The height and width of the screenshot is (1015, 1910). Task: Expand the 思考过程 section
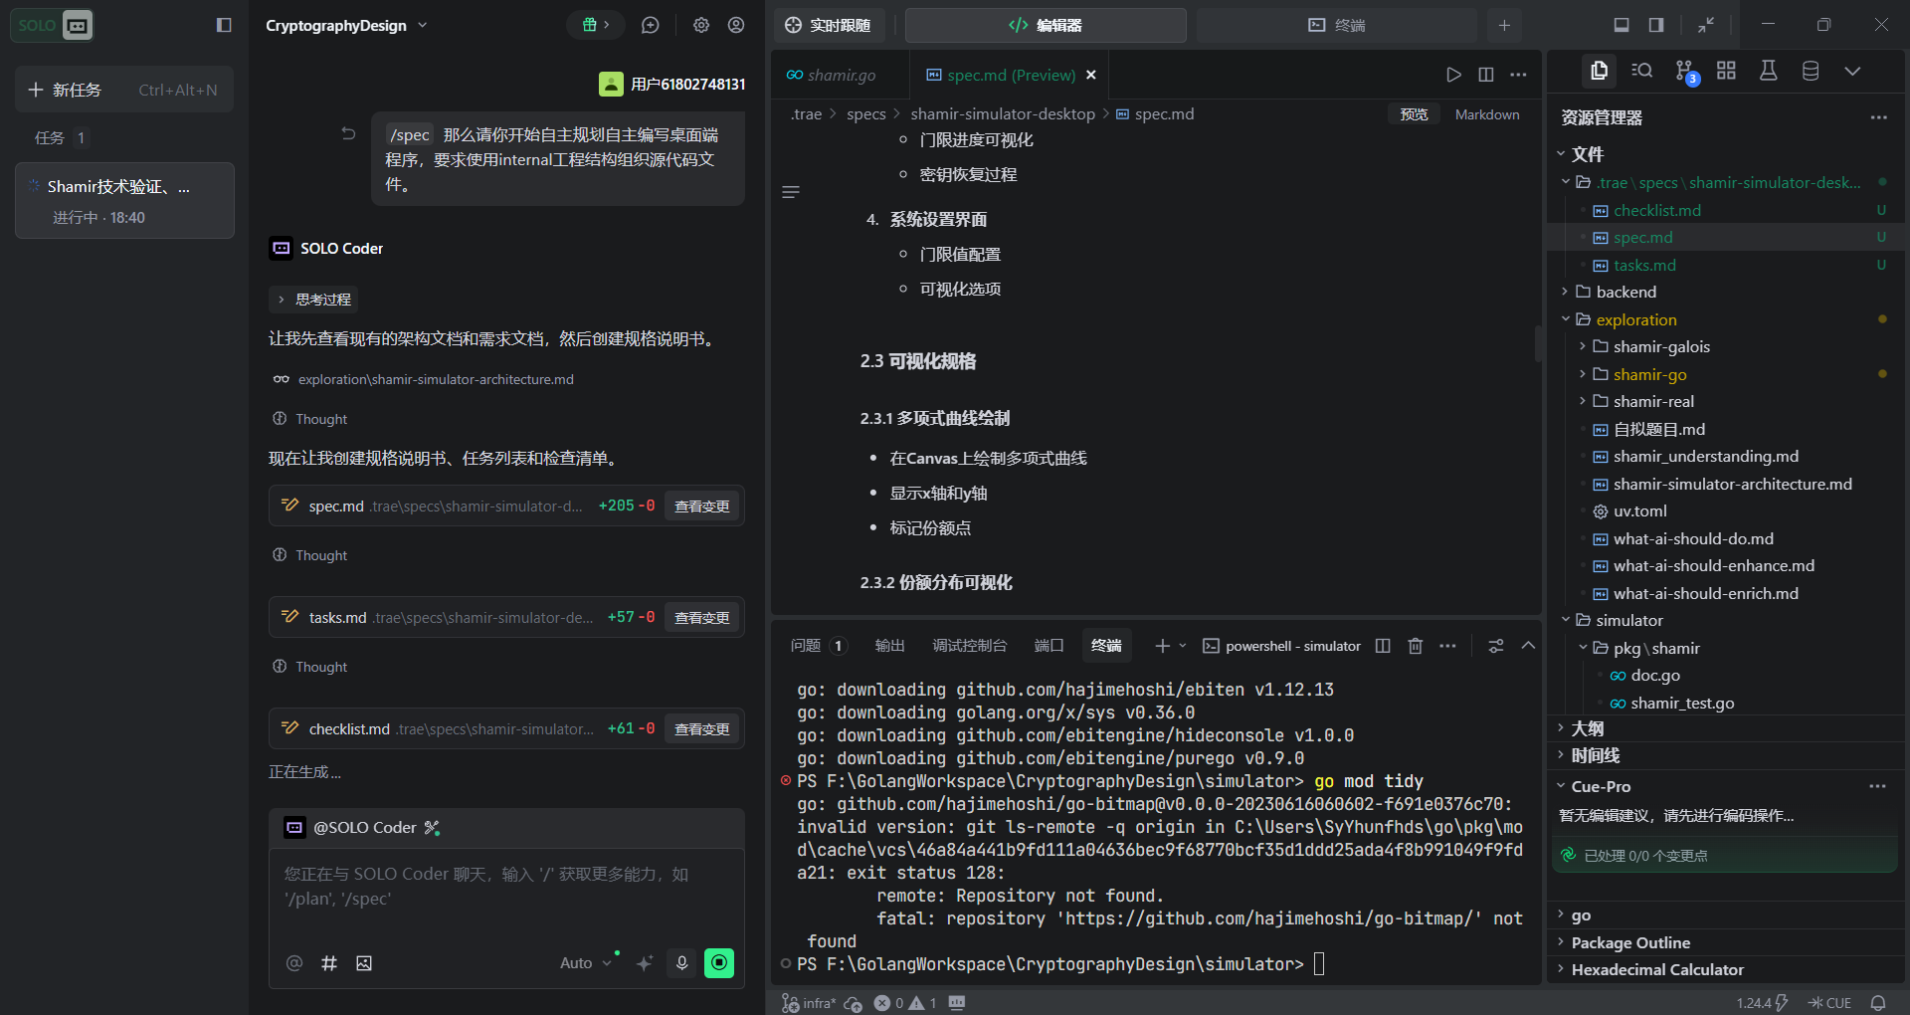point(313,300)
